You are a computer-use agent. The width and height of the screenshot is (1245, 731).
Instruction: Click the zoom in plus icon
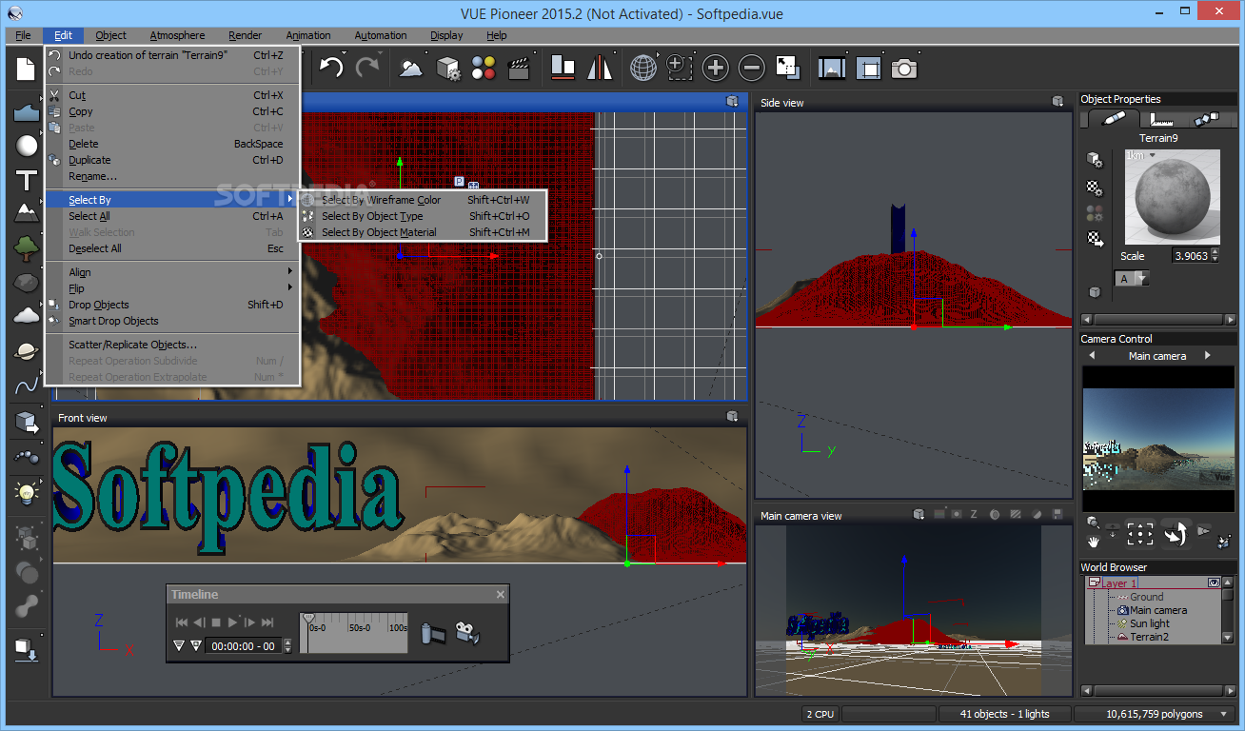pos(715,68)
